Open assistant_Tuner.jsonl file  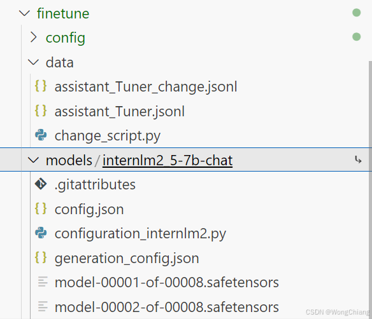(x=120, y=111)
